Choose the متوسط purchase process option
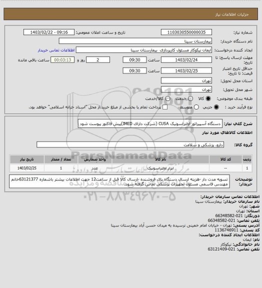The image size is (262, 288). pos(196,107)
